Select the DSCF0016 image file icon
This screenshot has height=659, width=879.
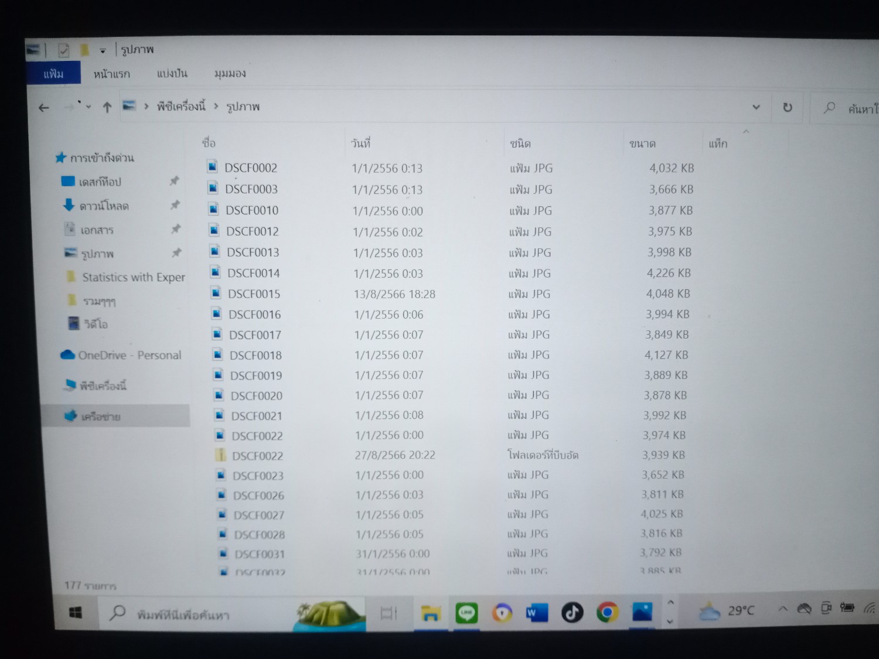point(216,313)
